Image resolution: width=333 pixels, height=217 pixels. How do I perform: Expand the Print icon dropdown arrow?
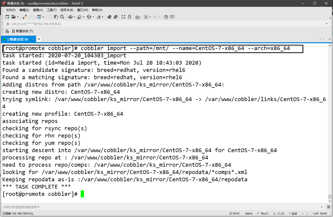74,17
